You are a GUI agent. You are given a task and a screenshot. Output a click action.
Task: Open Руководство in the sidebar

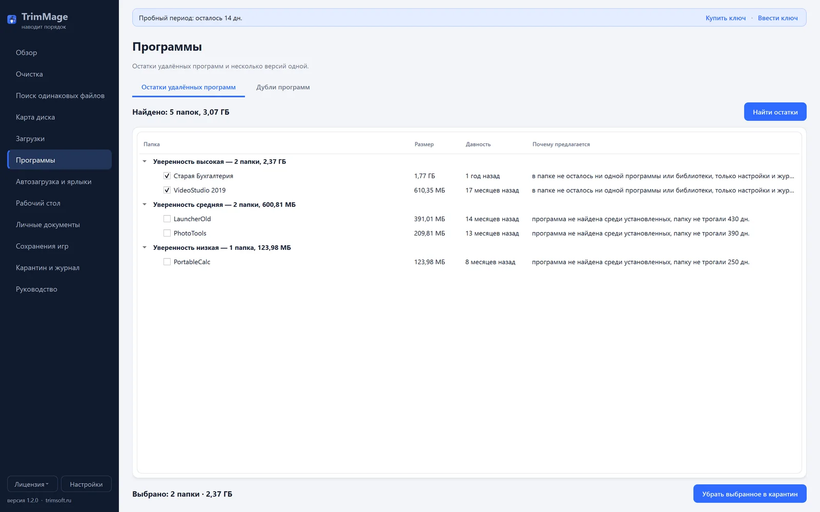(59, 289)
